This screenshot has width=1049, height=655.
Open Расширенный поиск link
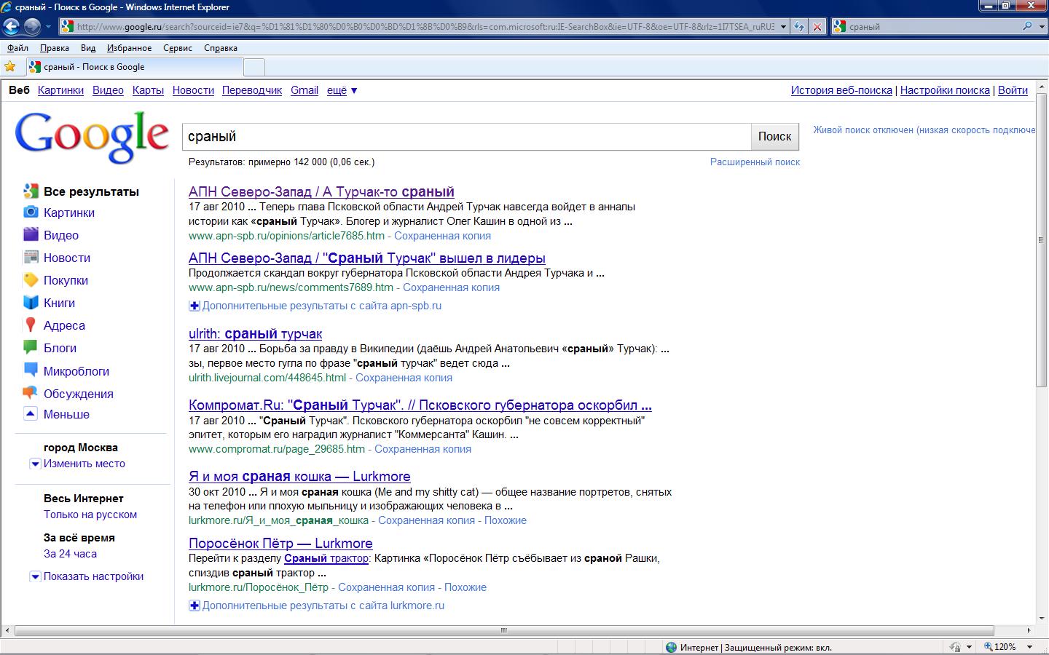pos(755,162)
